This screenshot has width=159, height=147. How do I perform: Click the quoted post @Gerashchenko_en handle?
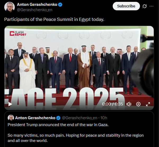(x=79, y=118)
